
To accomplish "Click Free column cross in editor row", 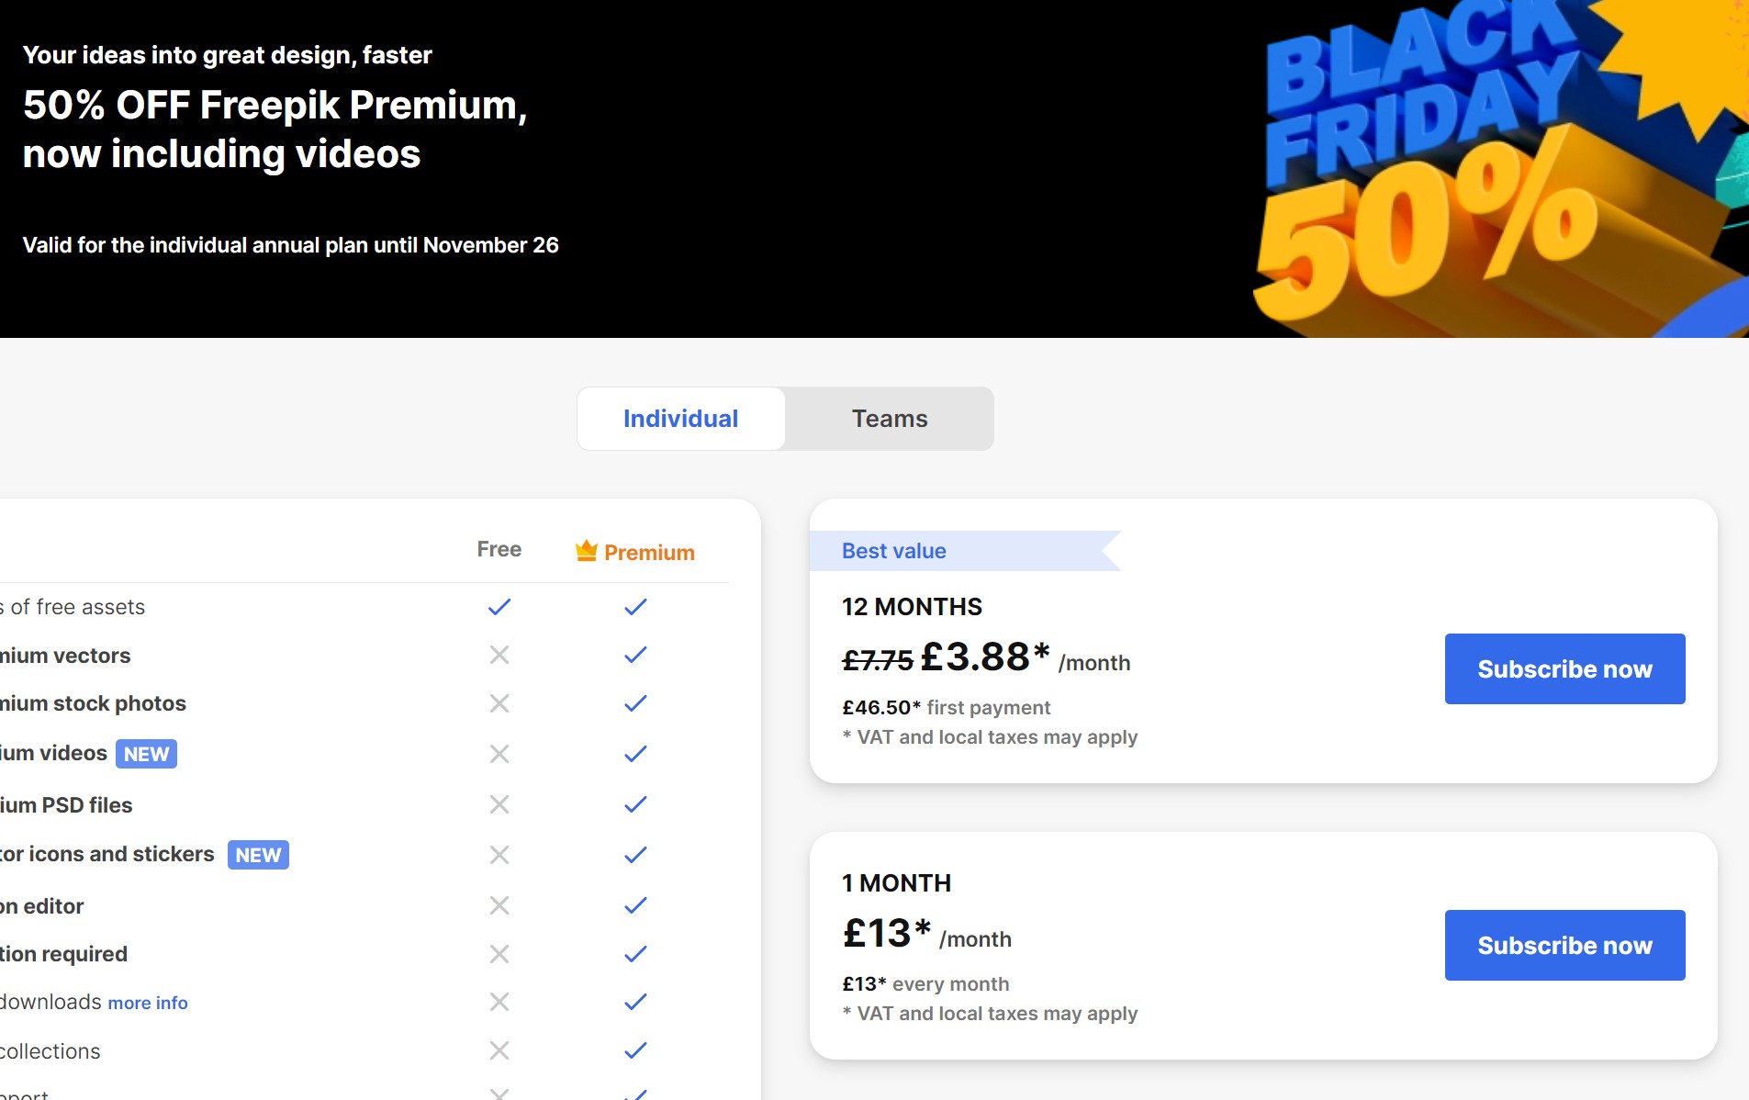I will pyautogui.click(x=499, y=905).
